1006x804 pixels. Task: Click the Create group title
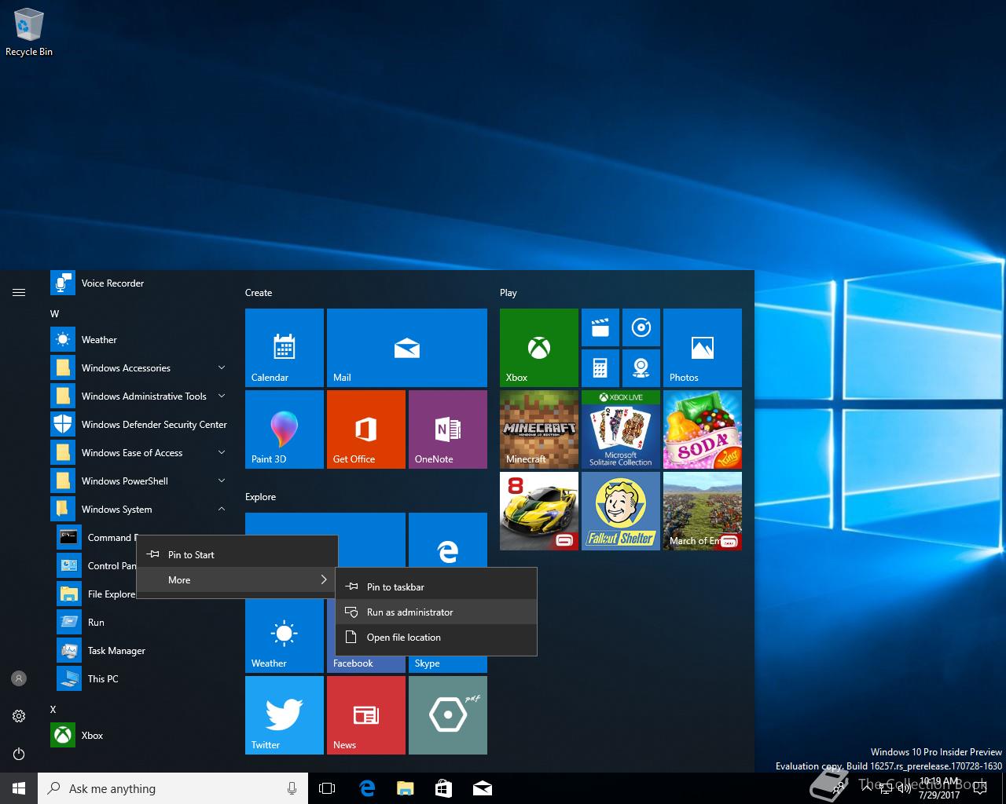point(259,293)
